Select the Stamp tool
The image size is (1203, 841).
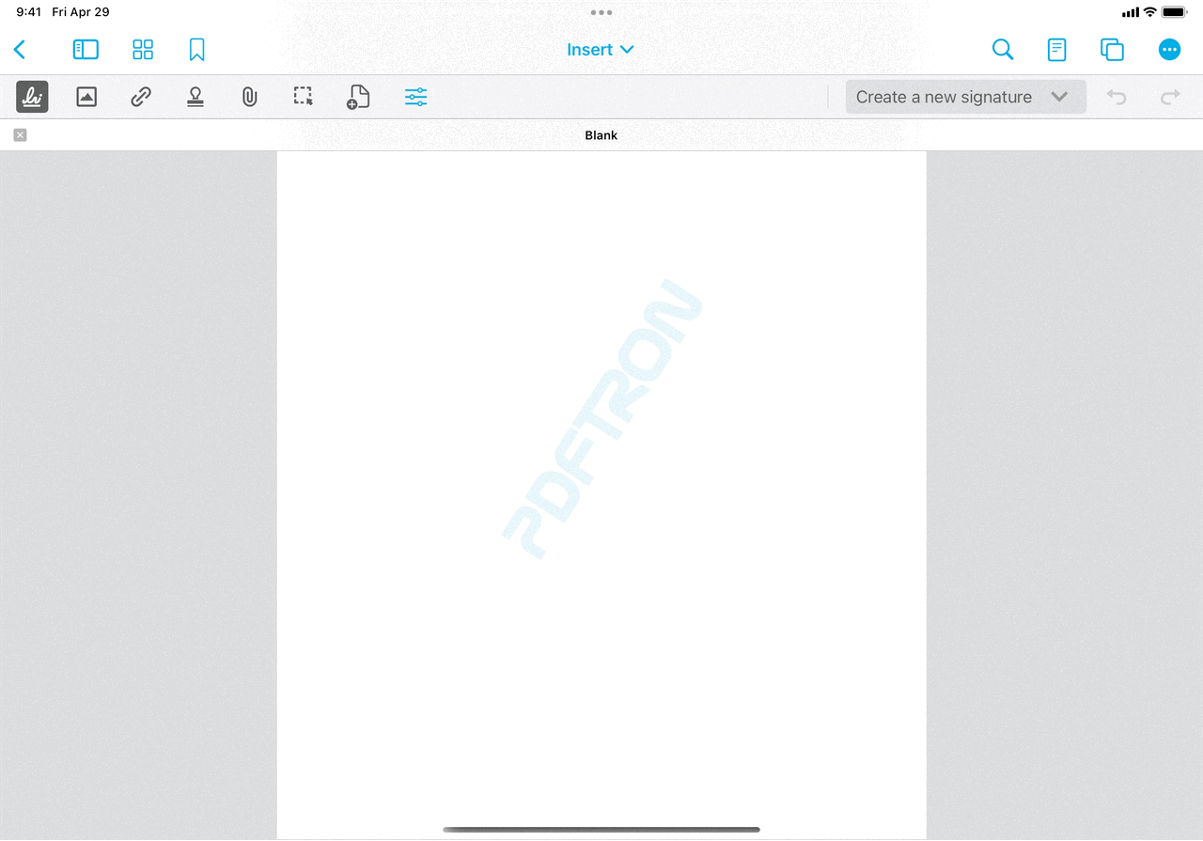(x=195, y=97)
